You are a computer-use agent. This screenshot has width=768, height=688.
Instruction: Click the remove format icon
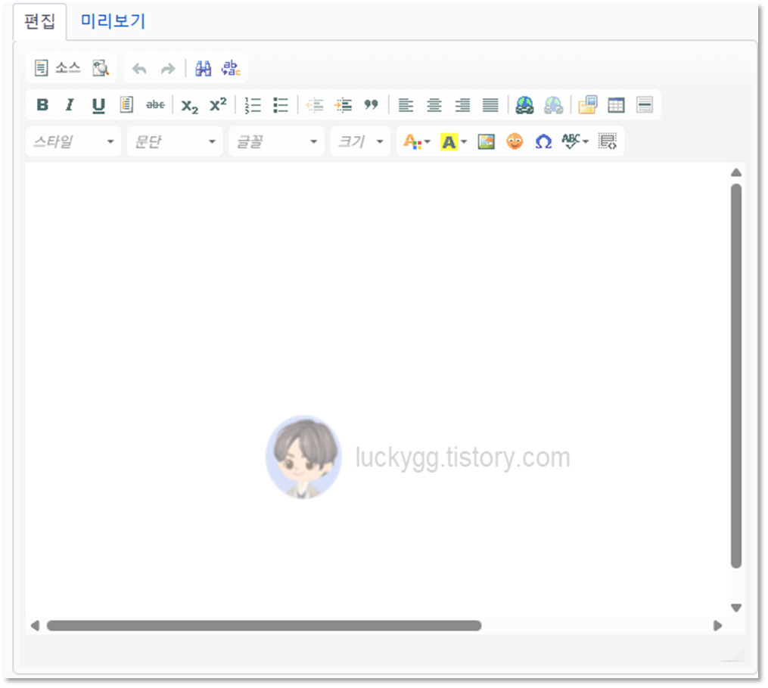[x=126, y=105]
